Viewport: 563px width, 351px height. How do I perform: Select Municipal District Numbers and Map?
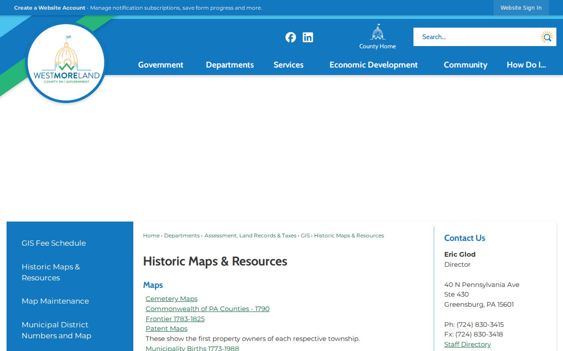coord(56,330)
